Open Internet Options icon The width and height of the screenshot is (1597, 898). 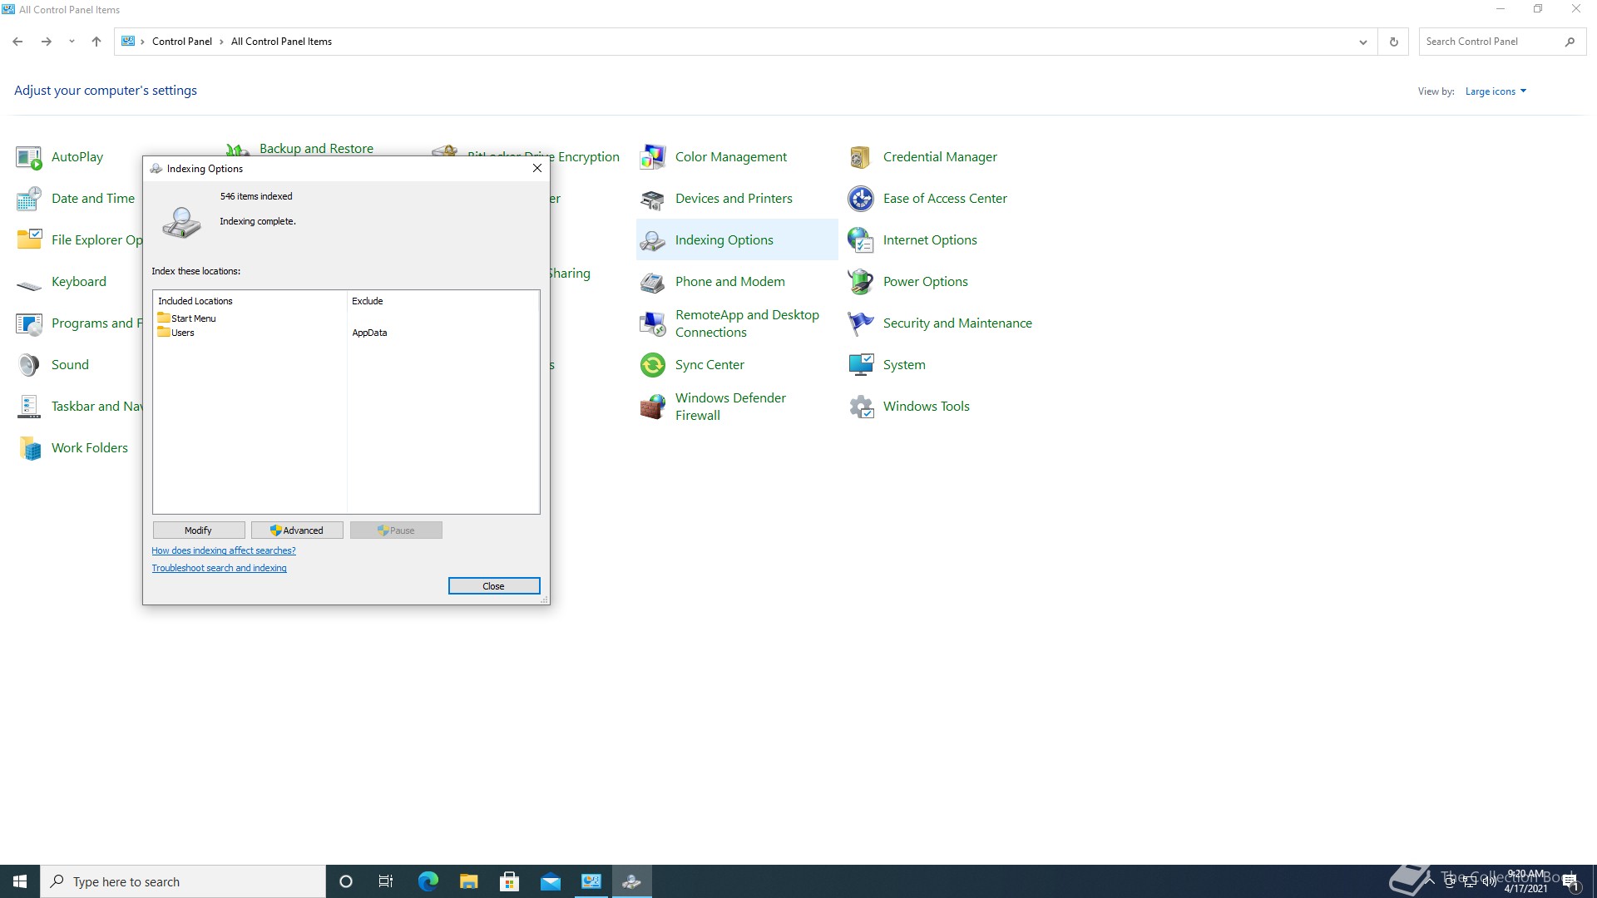point(861,240)
